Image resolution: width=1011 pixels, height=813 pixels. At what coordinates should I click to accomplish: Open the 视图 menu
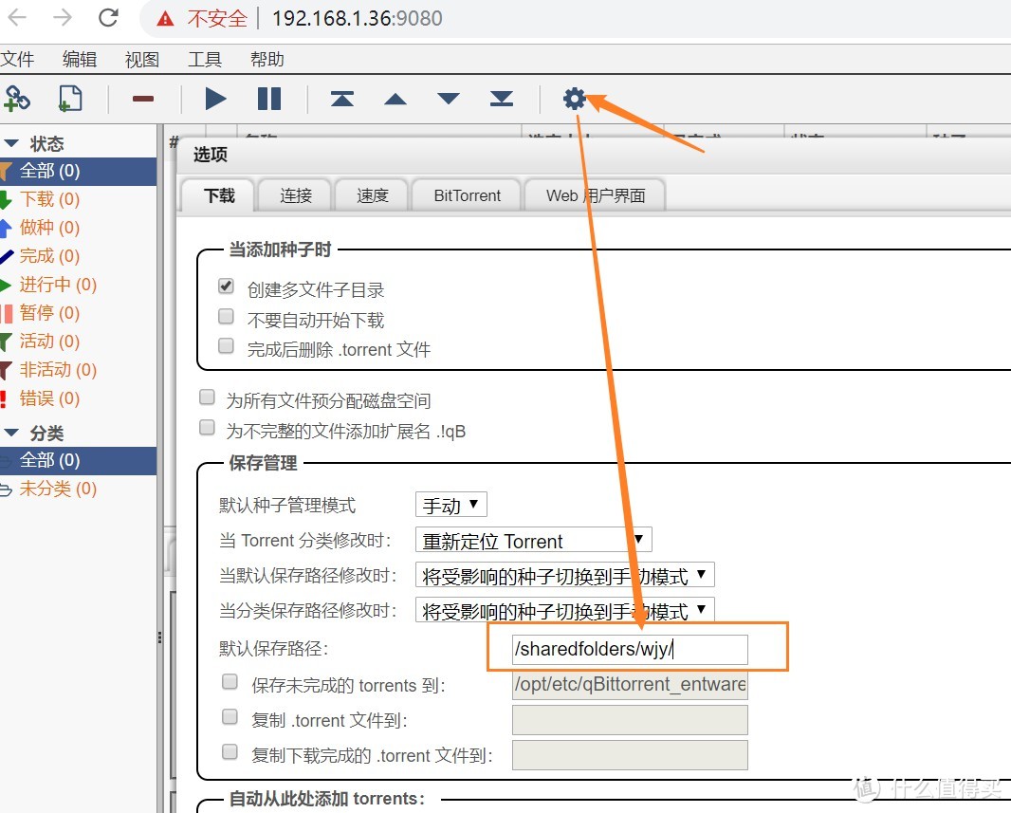tap(142, 60)
